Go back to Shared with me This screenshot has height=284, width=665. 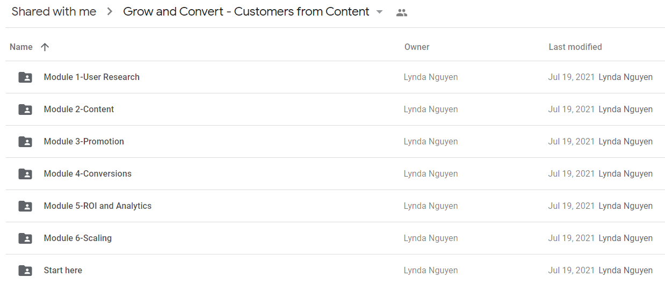54,12
